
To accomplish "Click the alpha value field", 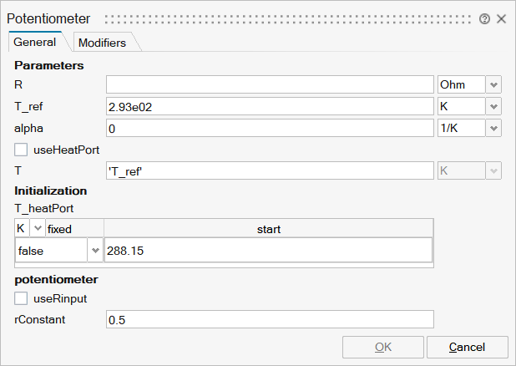I will point(270,128).
